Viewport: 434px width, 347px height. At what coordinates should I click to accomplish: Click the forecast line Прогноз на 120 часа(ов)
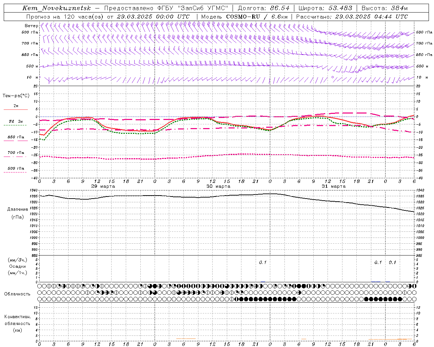pyautogui.click(x=65, y=17)
